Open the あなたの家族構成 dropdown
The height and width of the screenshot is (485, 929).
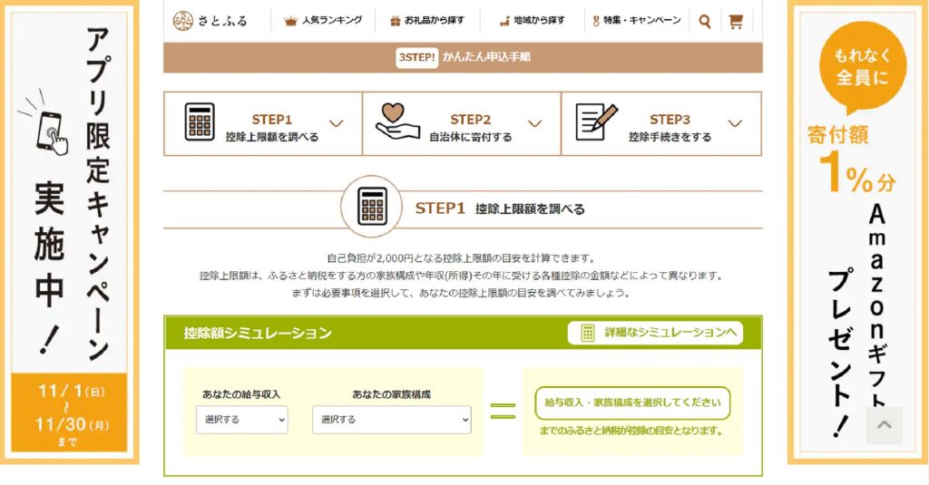pyautogui.click(x=392, y=420)
